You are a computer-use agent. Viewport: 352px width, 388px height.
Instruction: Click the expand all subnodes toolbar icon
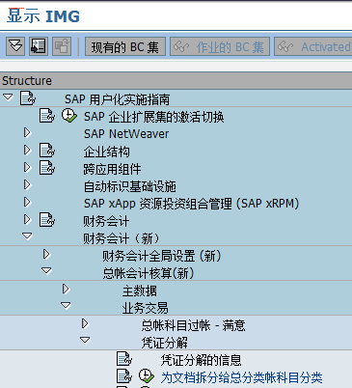(x=15, y=46)
